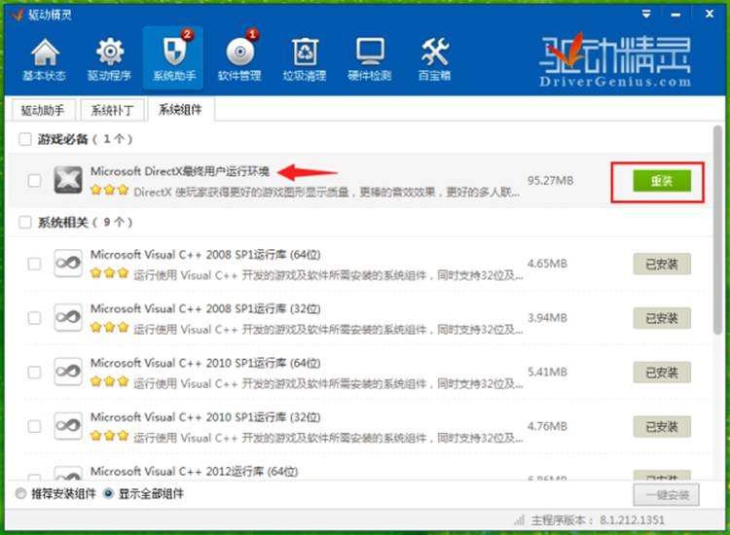Click the star rating of Visual C++ 2008 SP1 (64位)

[109, 272]
